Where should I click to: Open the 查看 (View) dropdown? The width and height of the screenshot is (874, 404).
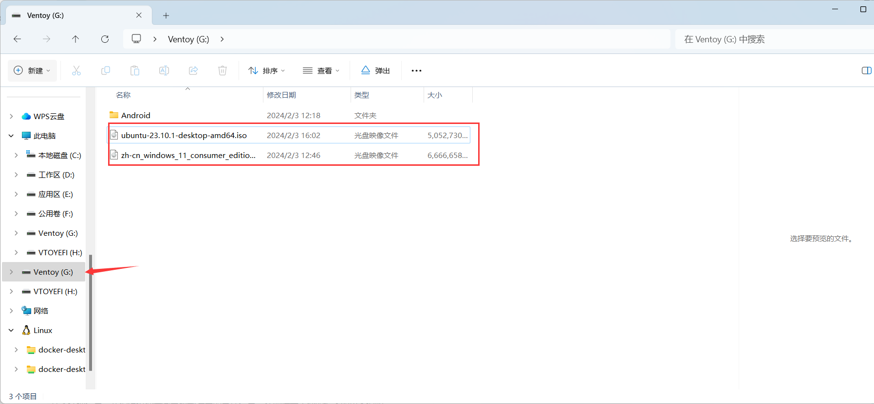(x=321, y=70)
